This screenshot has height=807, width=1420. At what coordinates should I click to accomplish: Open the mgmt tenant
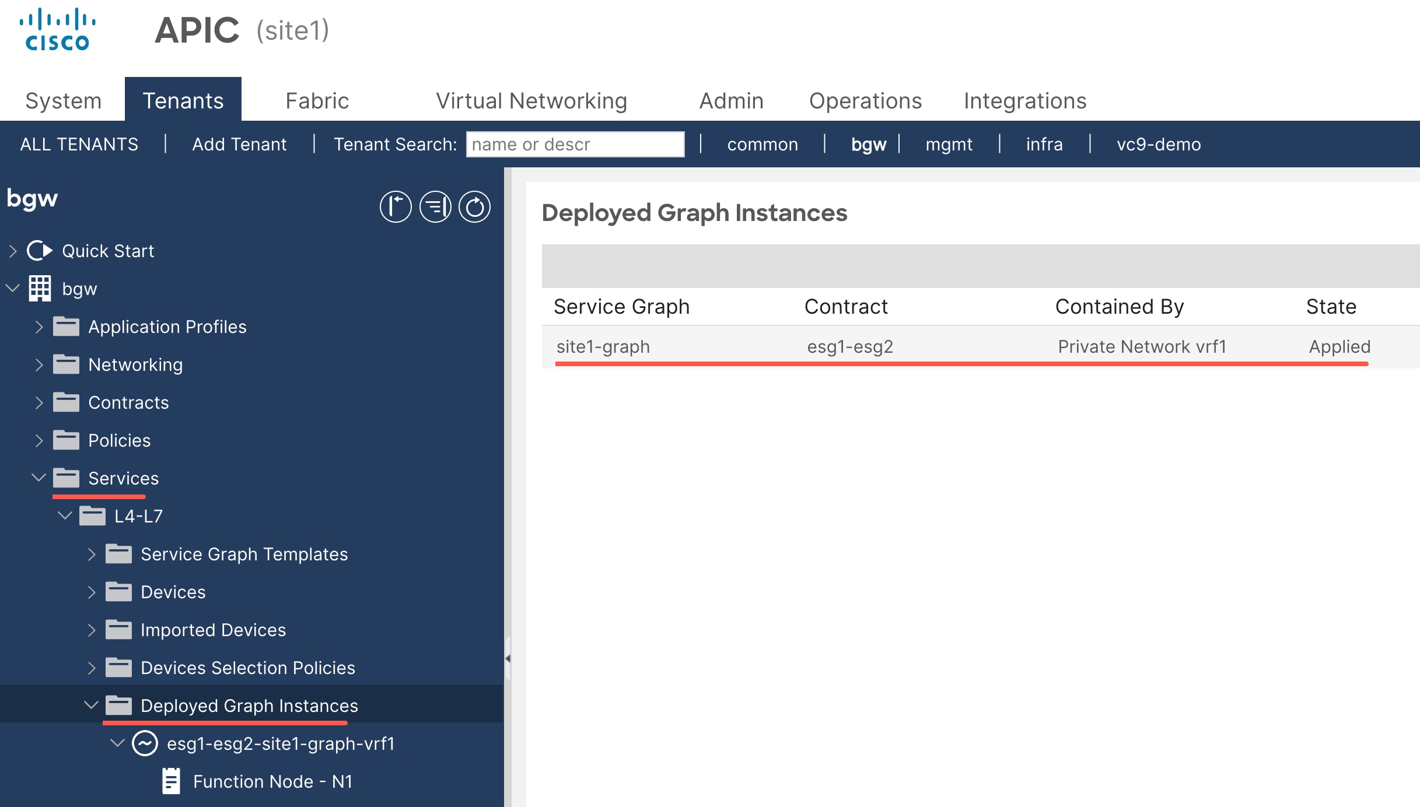click(x=949, y=144)
